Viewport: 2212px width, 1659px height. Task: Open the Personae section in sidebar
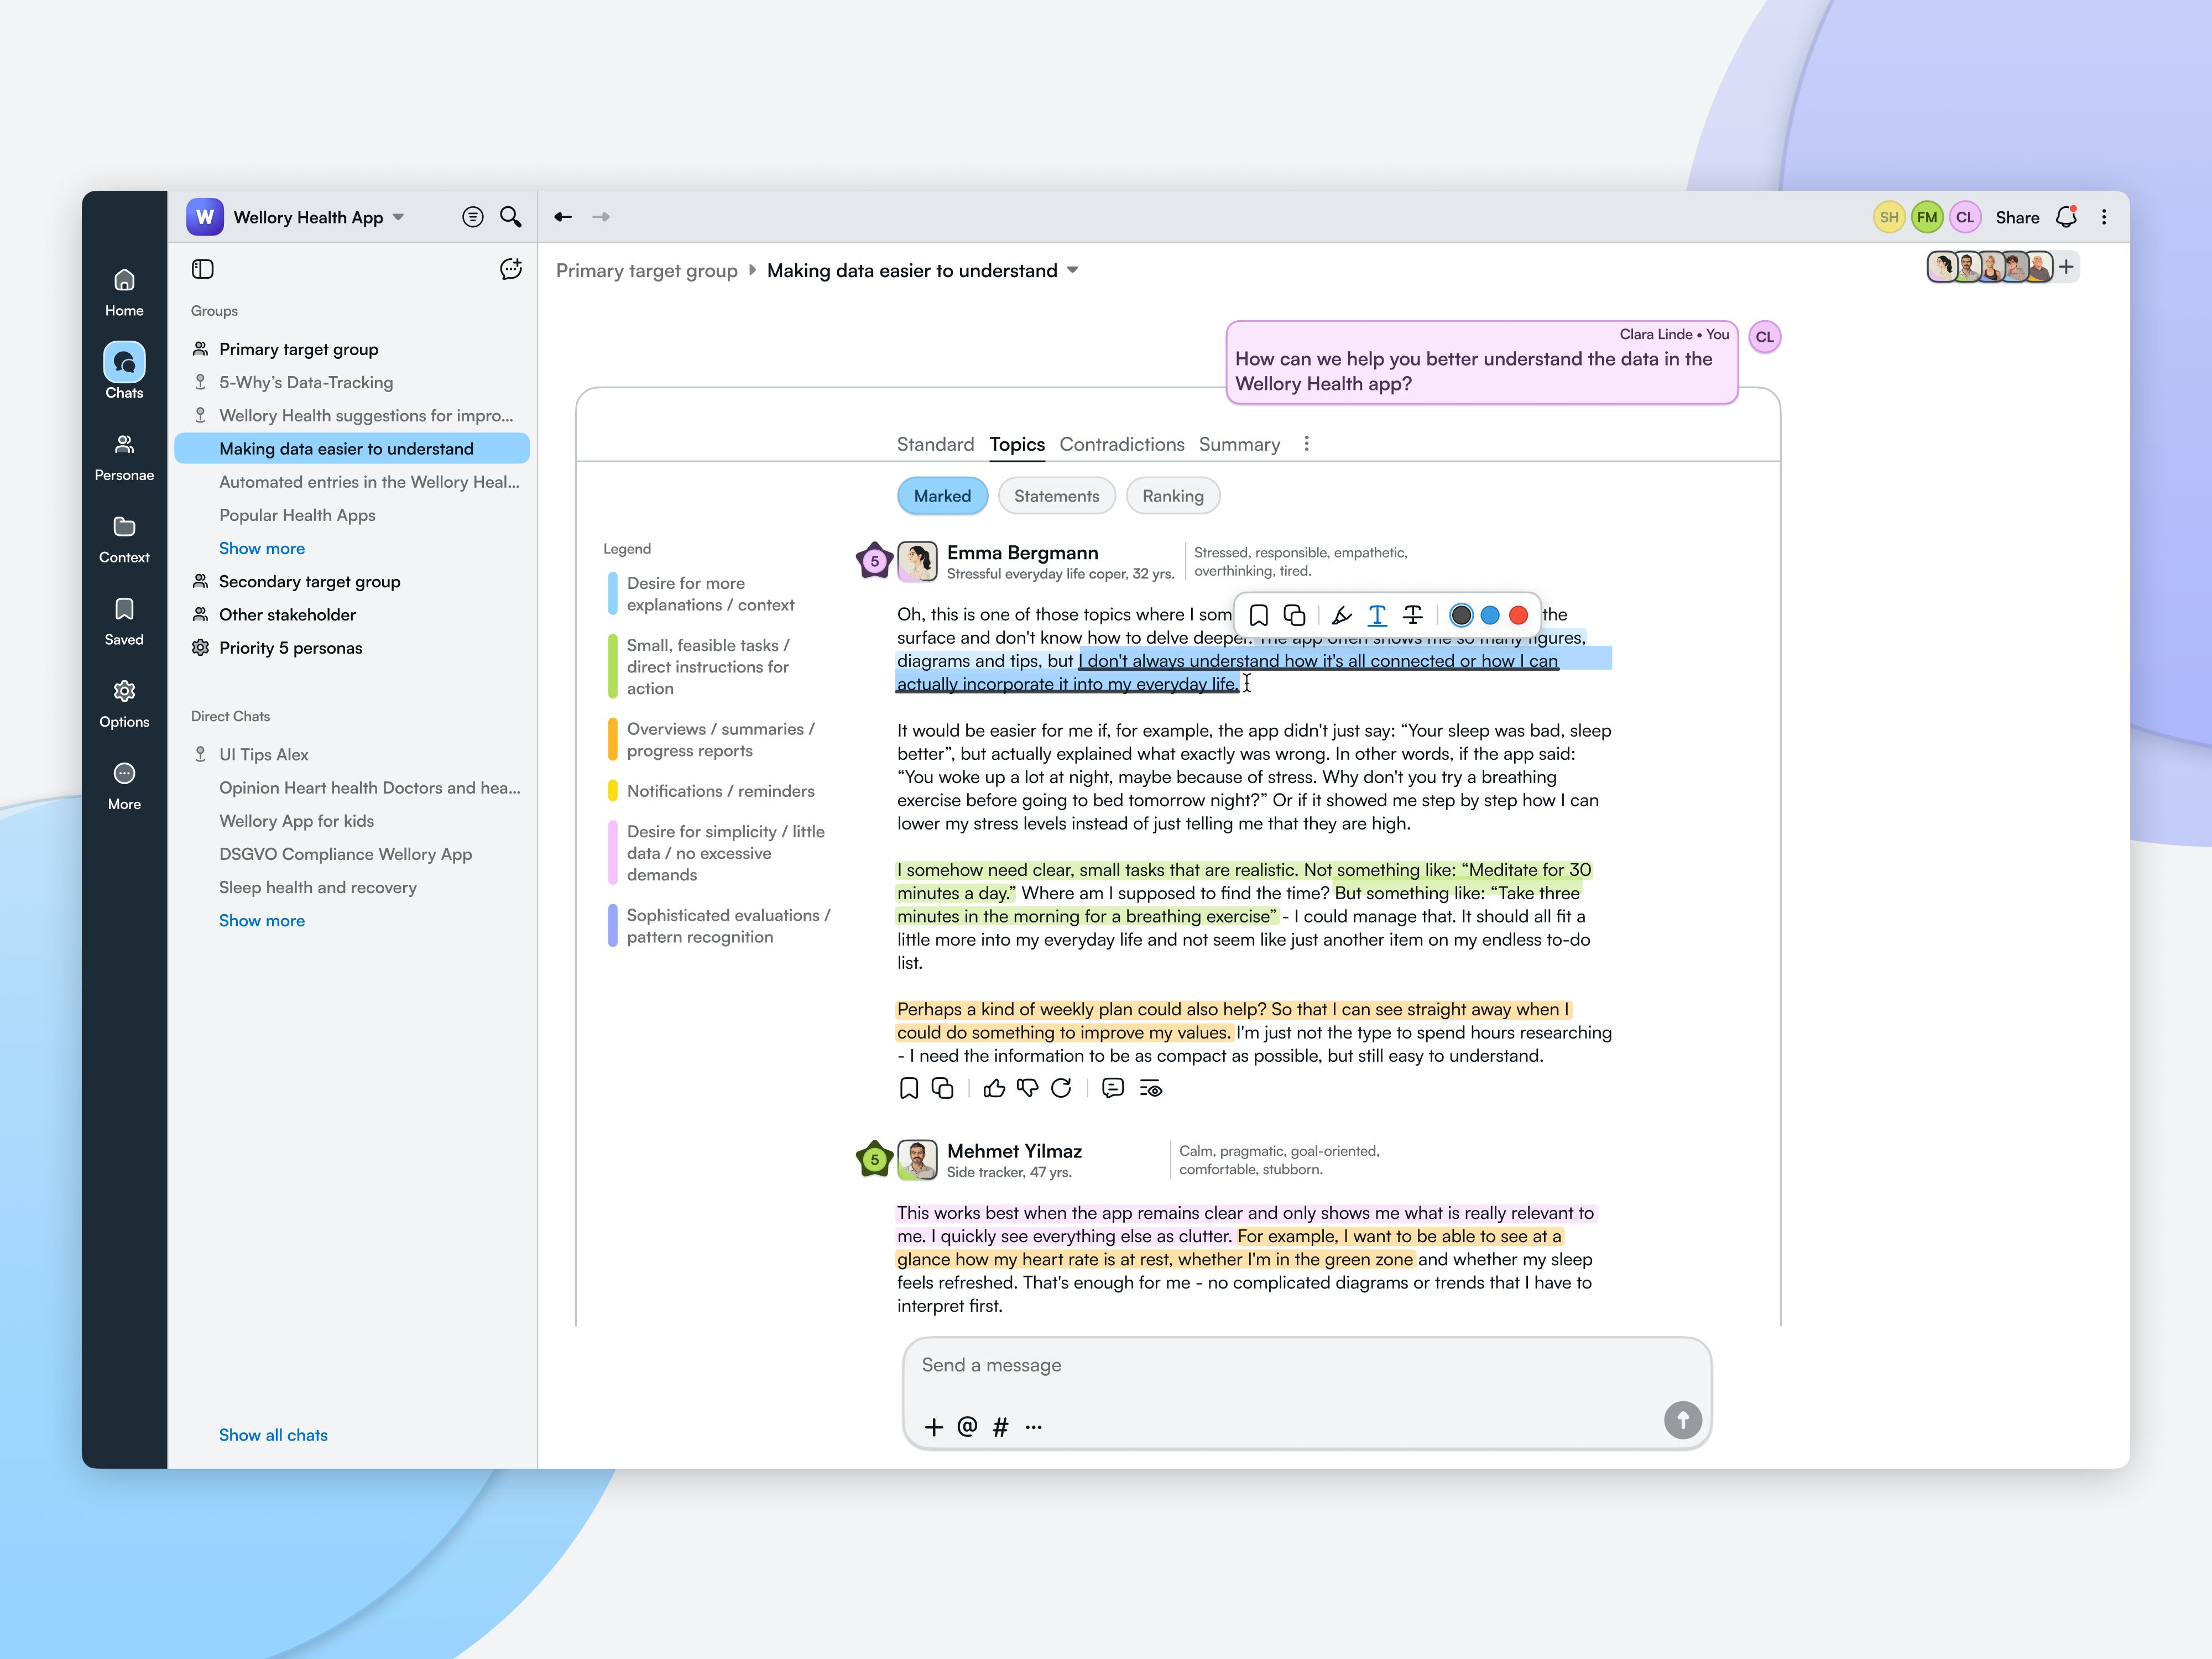tap(124, 456)
